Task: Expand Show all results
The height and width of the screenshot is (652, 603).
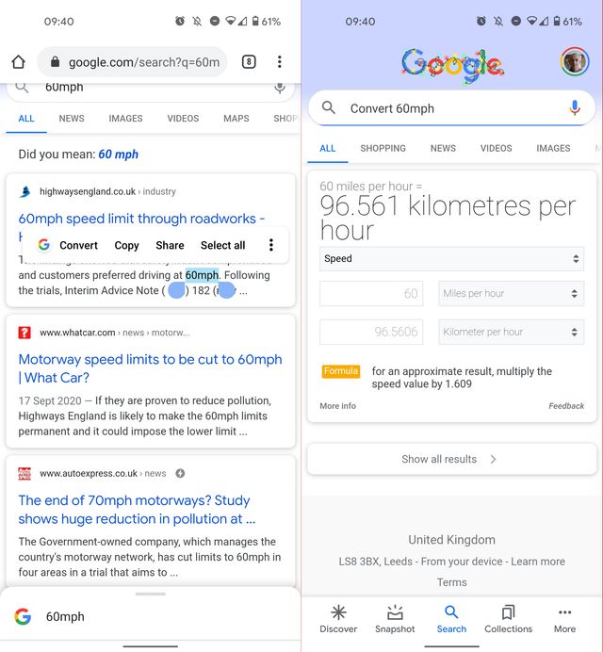Action: click(x=451, y=459)
